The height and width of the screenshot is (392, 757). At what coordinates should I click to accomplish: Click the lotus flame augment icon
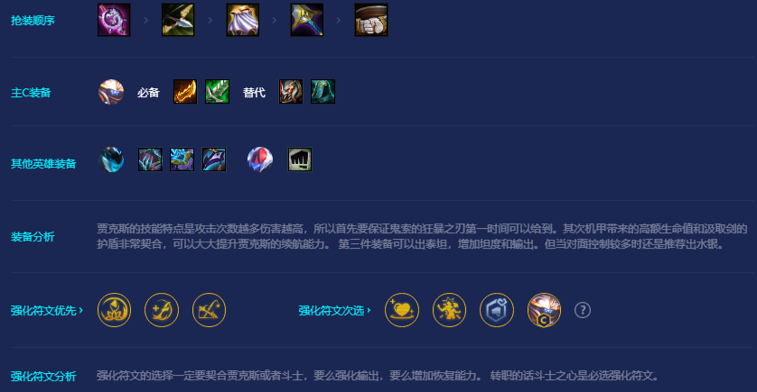(115, 310)
